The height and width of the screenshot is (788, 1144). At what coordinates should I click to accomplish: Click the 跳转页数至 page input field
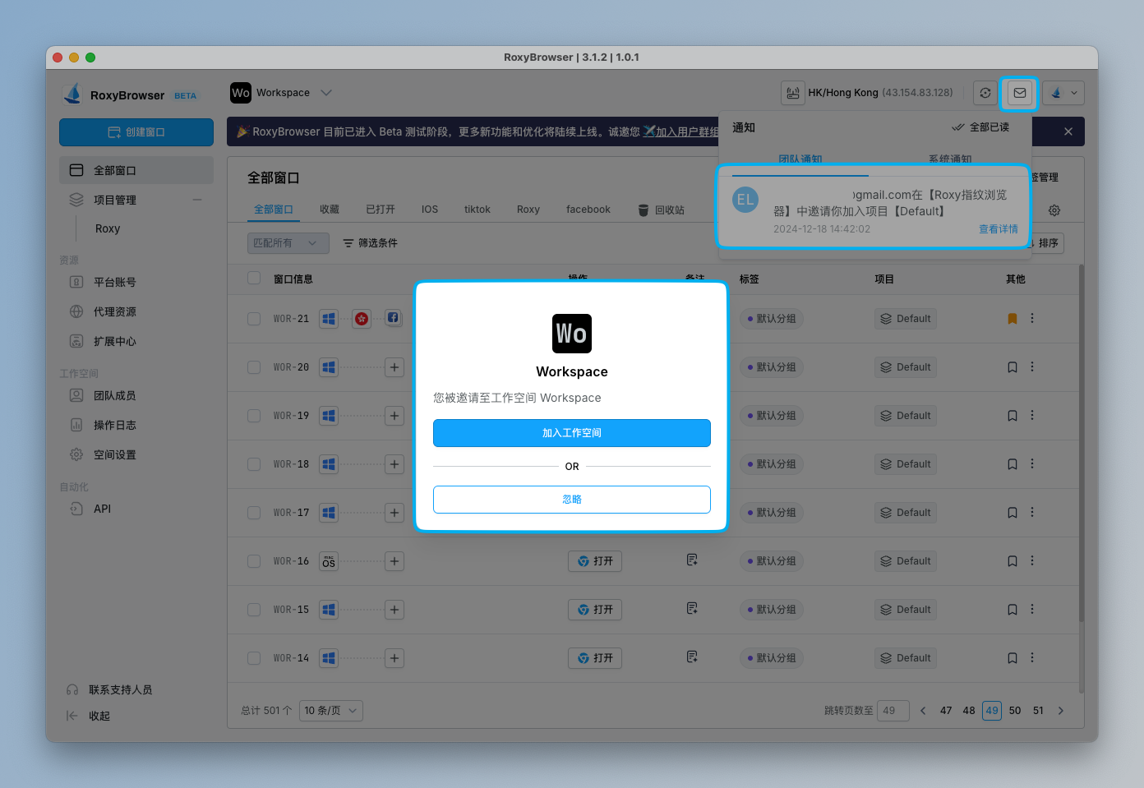[x=893, y=711]
